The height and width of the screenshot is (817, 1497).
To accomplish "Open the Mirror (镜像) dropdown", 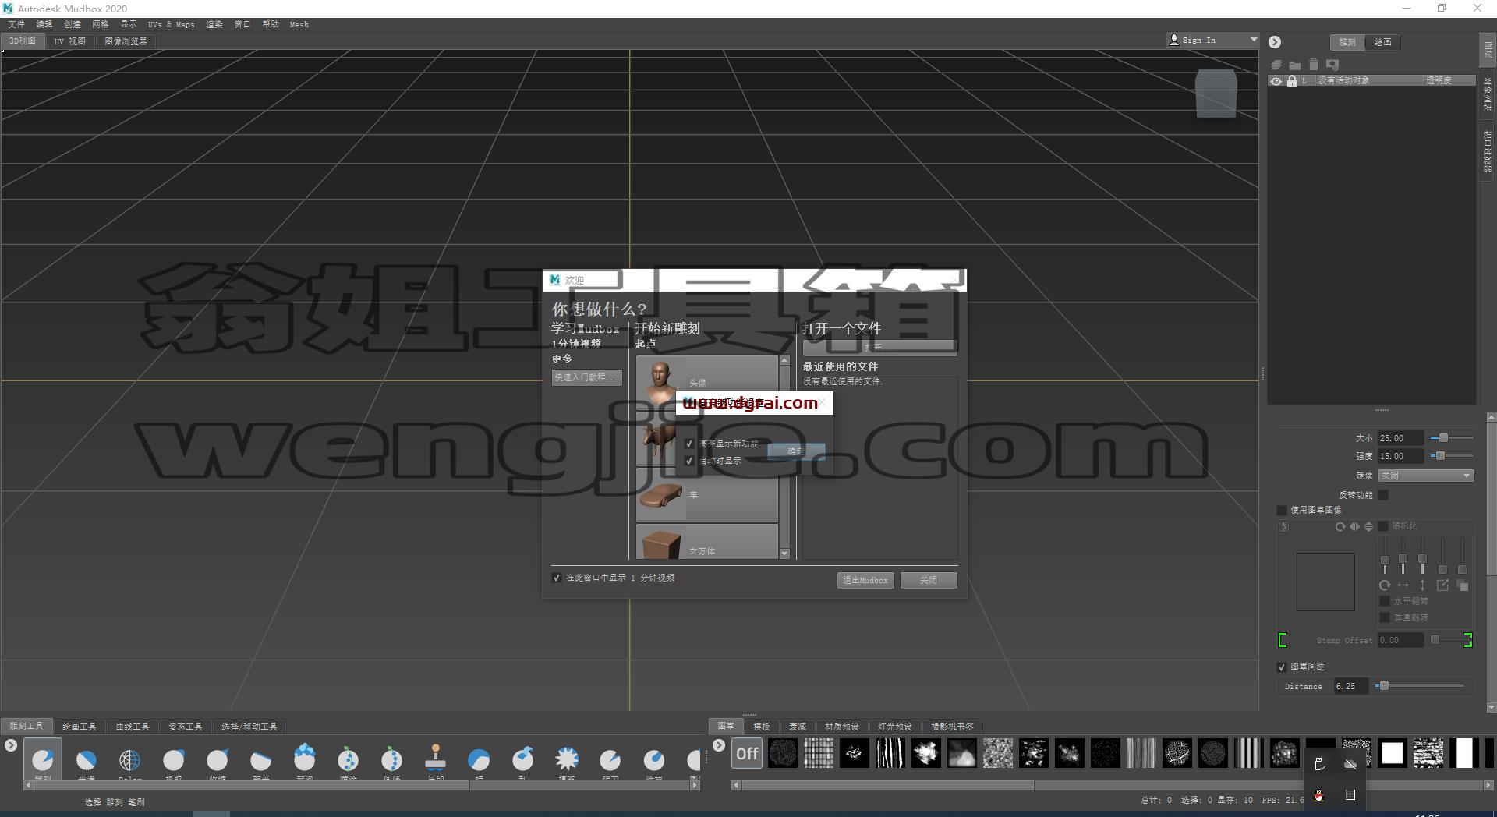I will 1426,476.
